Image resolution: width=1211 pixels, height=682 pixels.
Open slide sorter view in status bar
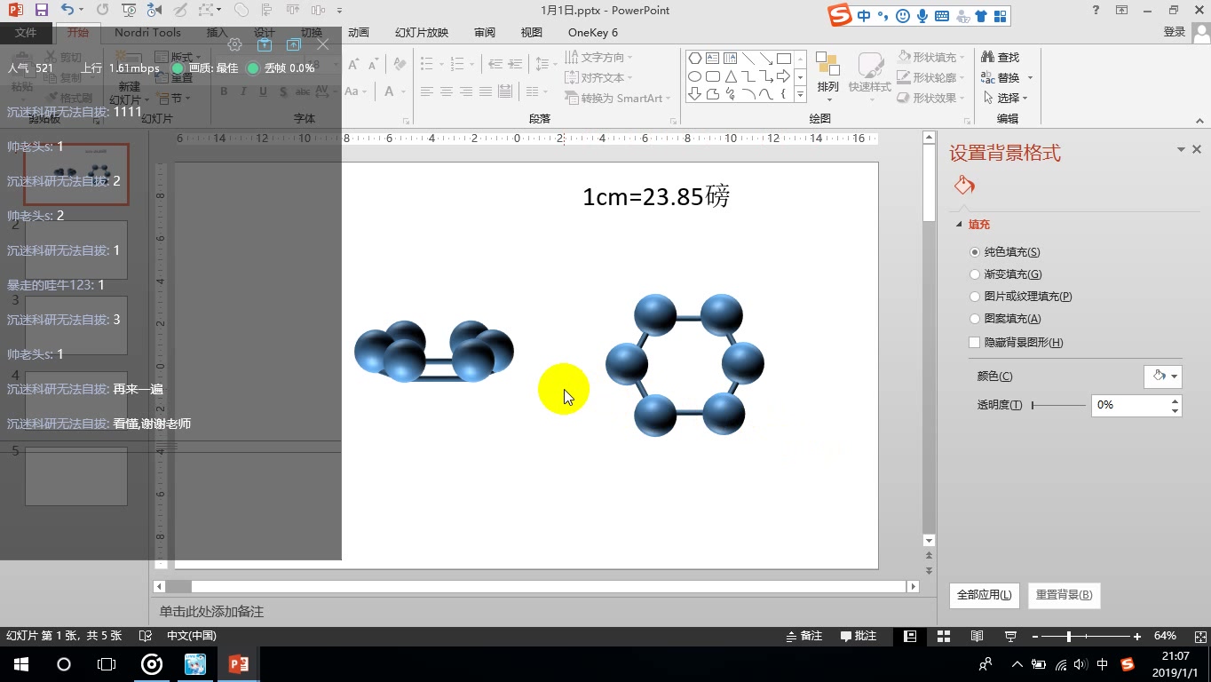click(x=944, y=636)
